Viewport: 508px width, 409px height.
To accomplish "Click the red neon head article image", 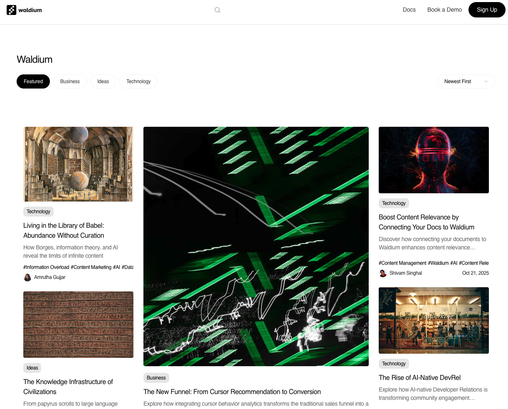I will [x=434, y=160].
